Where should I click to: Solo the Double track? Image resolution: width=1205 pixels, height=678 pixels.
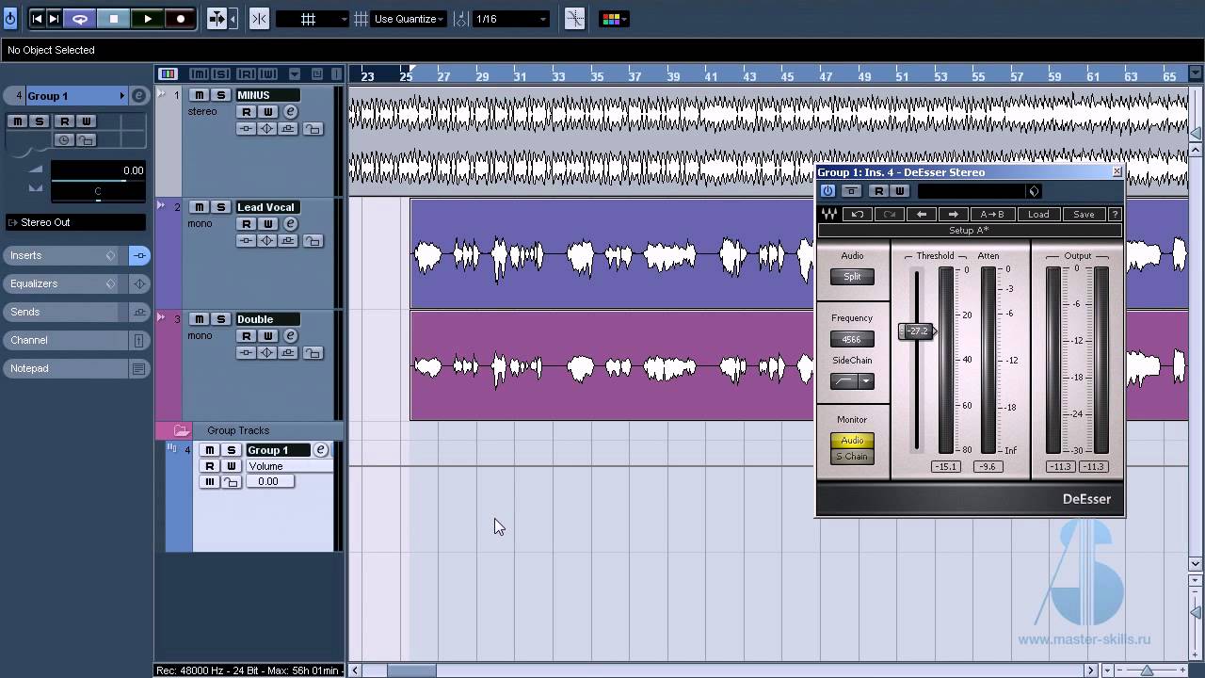pyautogui.click(x=220, y=319)
